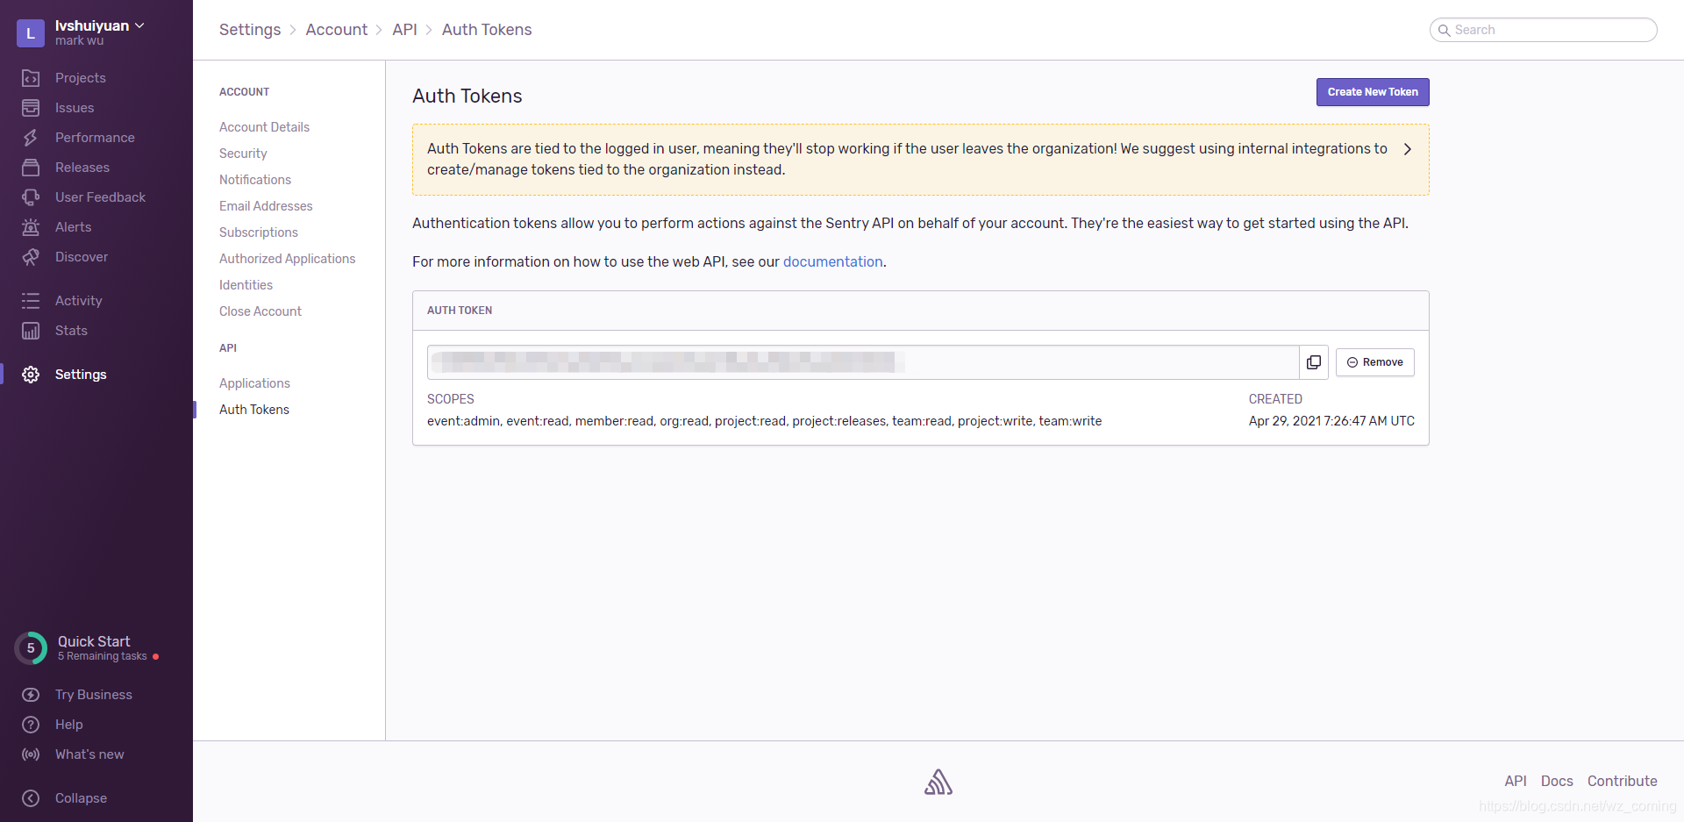Click the Auth Tokens breadcrumb
Viewport: 1684px width, 822px height.
(487, 30)
